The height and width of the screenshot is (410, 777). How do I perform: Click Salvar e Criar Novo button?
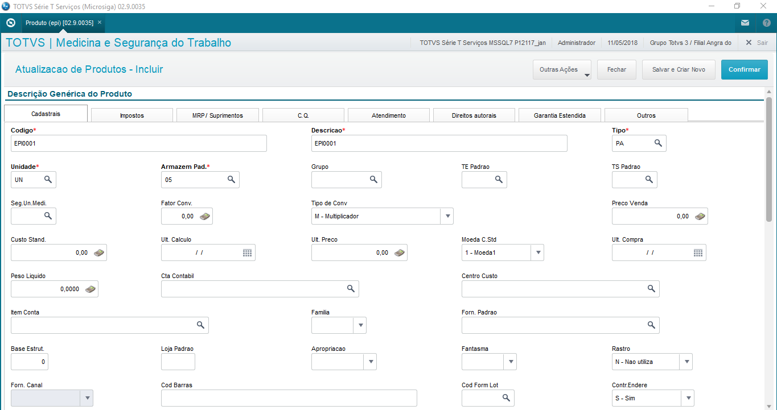(x=679, y=69)
